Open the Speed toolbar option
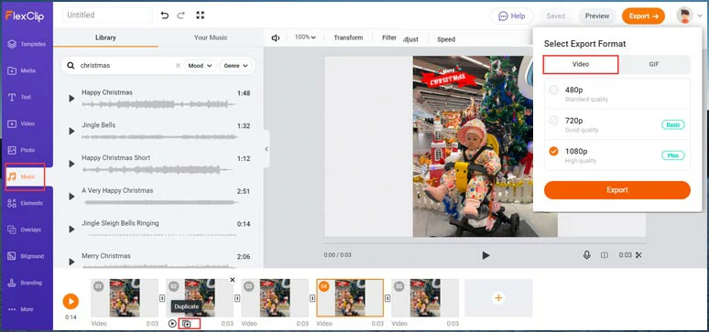Image resolution: width=709 pixels, height=332 pixels. (446, 39)
